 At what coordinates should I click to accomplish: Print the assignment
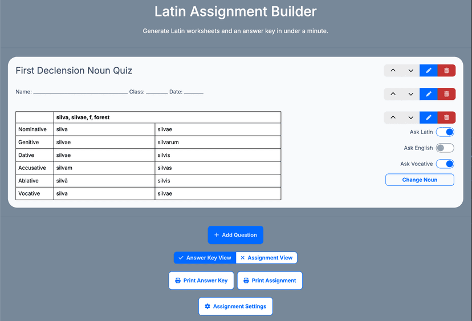270,281
